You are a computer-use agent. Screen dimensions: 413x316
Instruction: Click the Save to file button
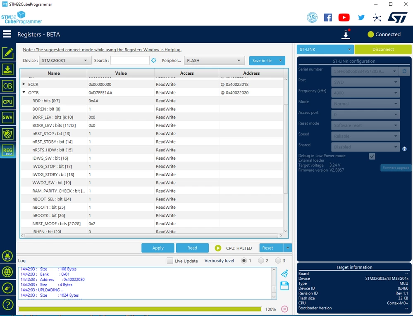pyautogui.click(x=263, y=61)
